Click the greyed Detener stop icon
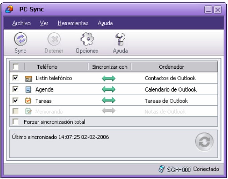Viewport: 228px width, 179px height. 54,39
